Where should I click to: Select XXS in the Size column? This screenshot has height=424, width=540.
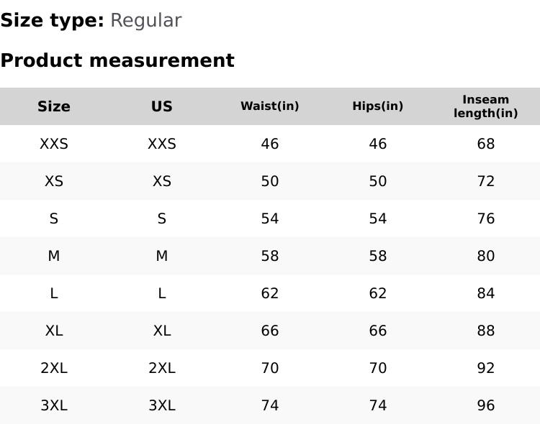(54, 144)
